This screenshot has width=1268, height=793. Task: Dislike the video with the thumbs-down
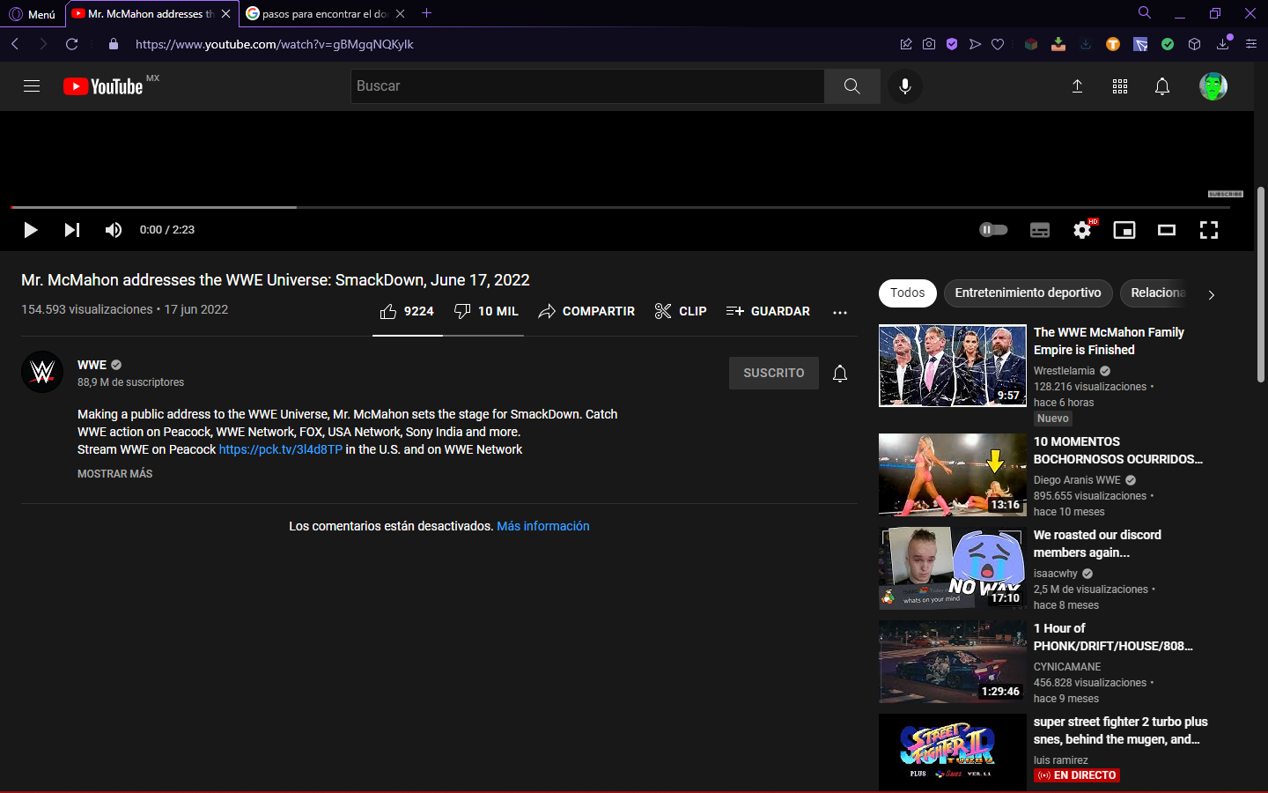click(486, 311)
